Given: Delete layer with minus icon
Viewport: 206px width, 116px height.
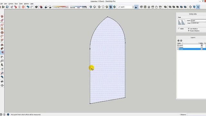Looking at the screenshot, I should click(x=181, y=41).
